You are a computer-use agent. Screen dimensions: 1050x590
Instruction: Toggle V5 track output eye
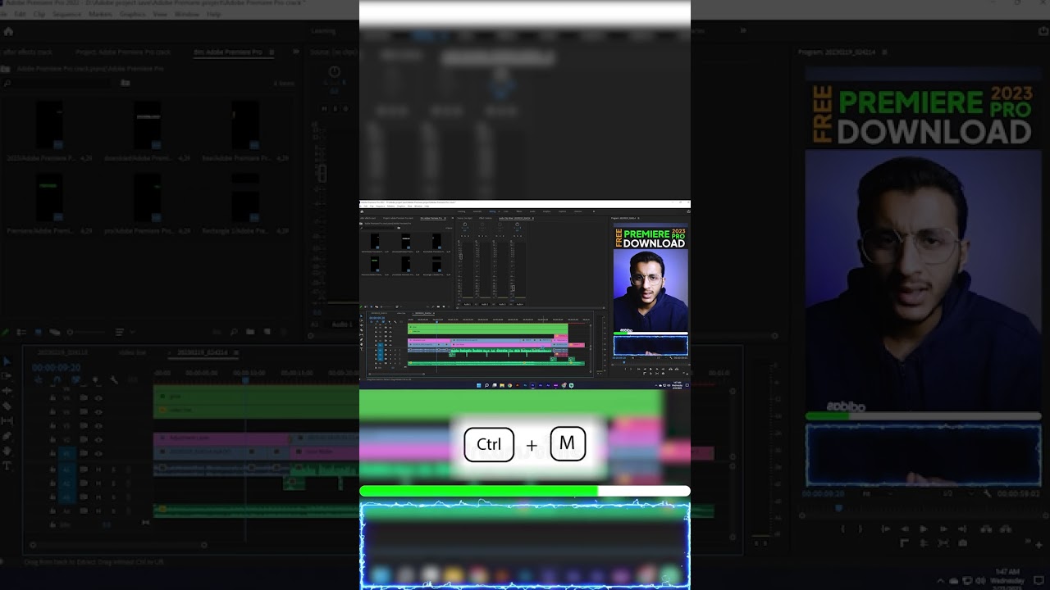(98, 398)
